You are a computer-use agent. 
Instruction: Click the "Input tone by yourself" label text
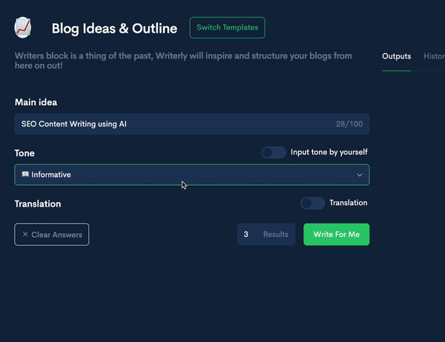pyautogui.click(x=329, y=152)
